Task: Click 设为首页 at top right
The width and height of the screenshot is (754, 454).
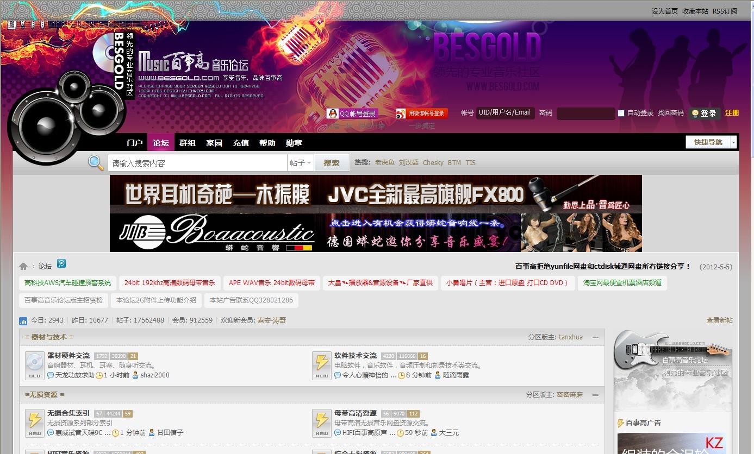Action: tap(665, 11)
